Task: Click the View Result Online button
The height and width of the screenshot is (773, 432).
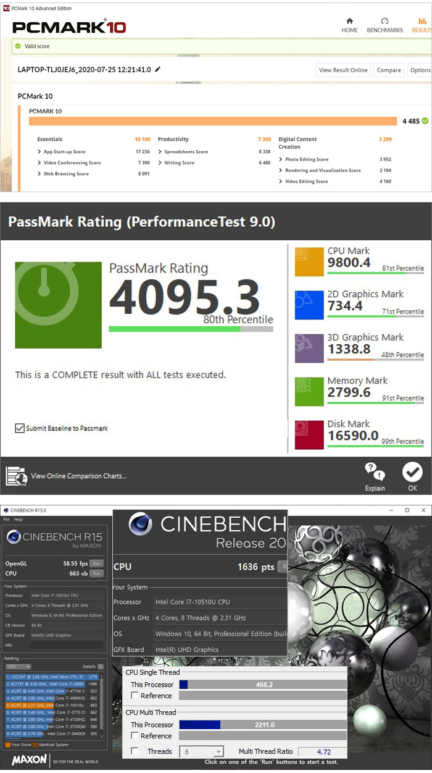Action: 343,70
